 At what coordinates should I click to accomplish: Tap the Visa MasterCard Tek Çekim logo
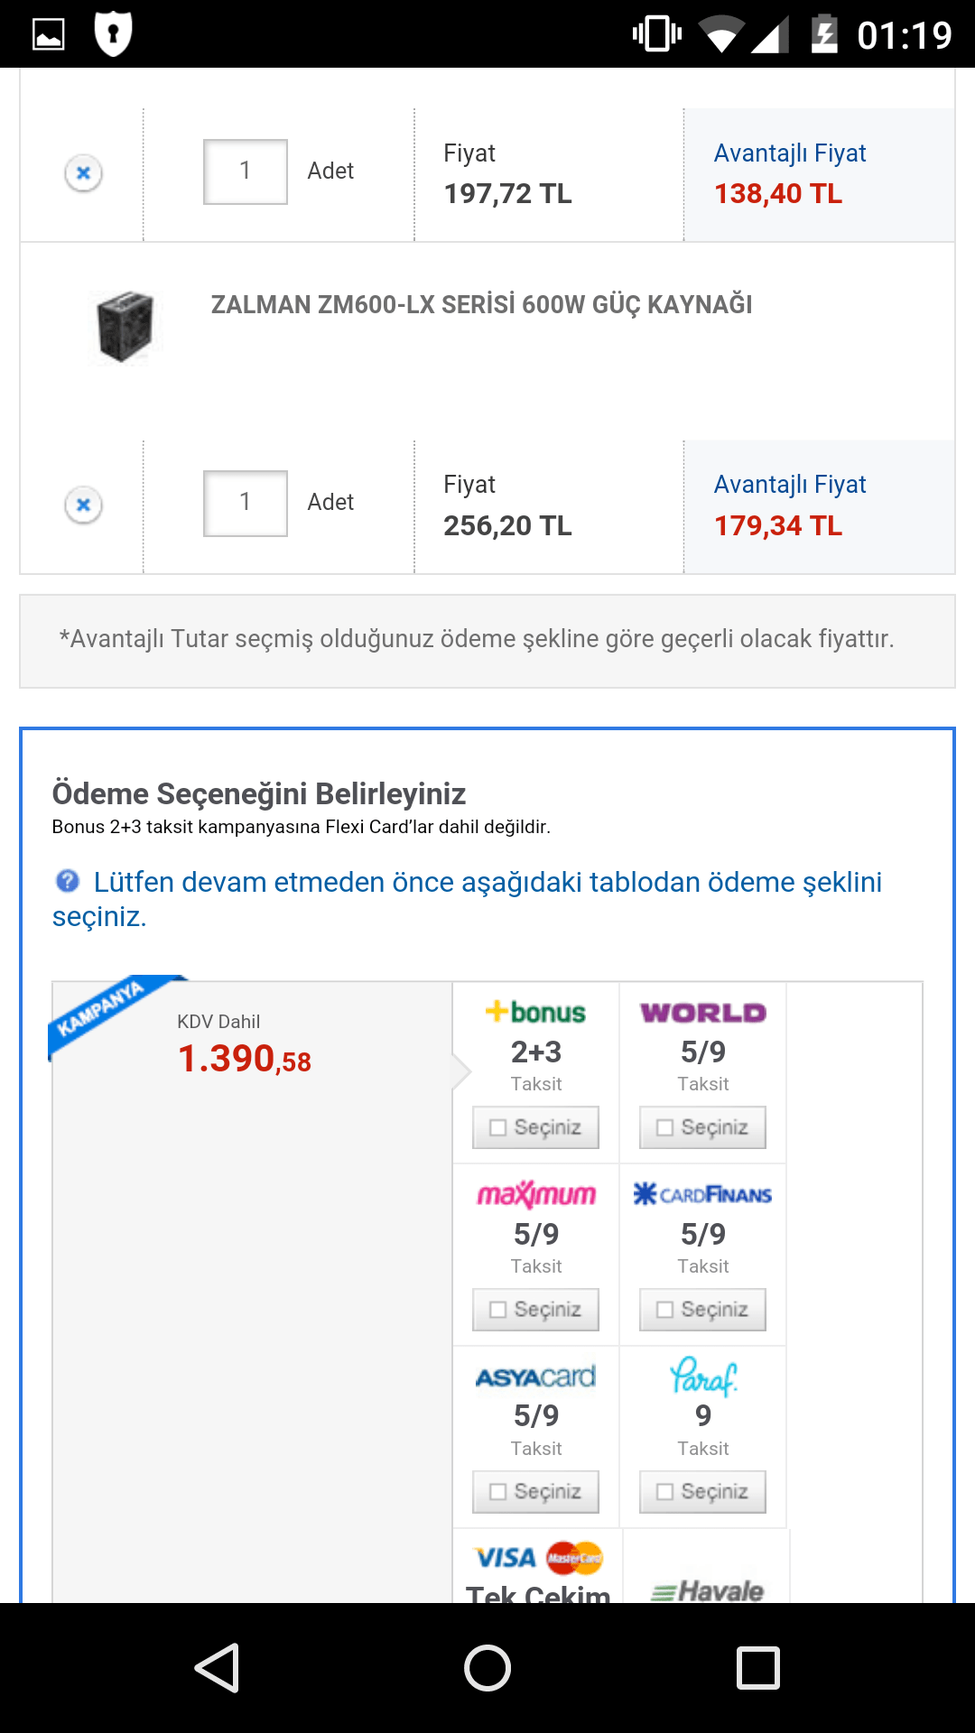(x=538, y=1559)
